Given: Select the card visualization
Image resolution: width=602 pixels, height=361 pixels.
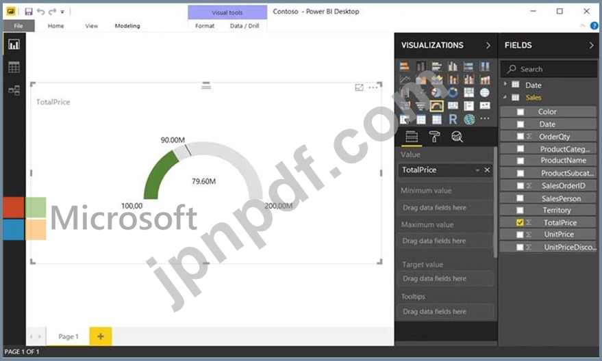Looking at the screenshot, I should pos(453,106).
